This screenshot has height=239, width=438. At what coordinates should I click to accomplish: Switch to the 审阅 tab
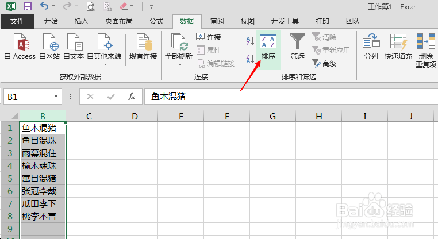point(217,21)
